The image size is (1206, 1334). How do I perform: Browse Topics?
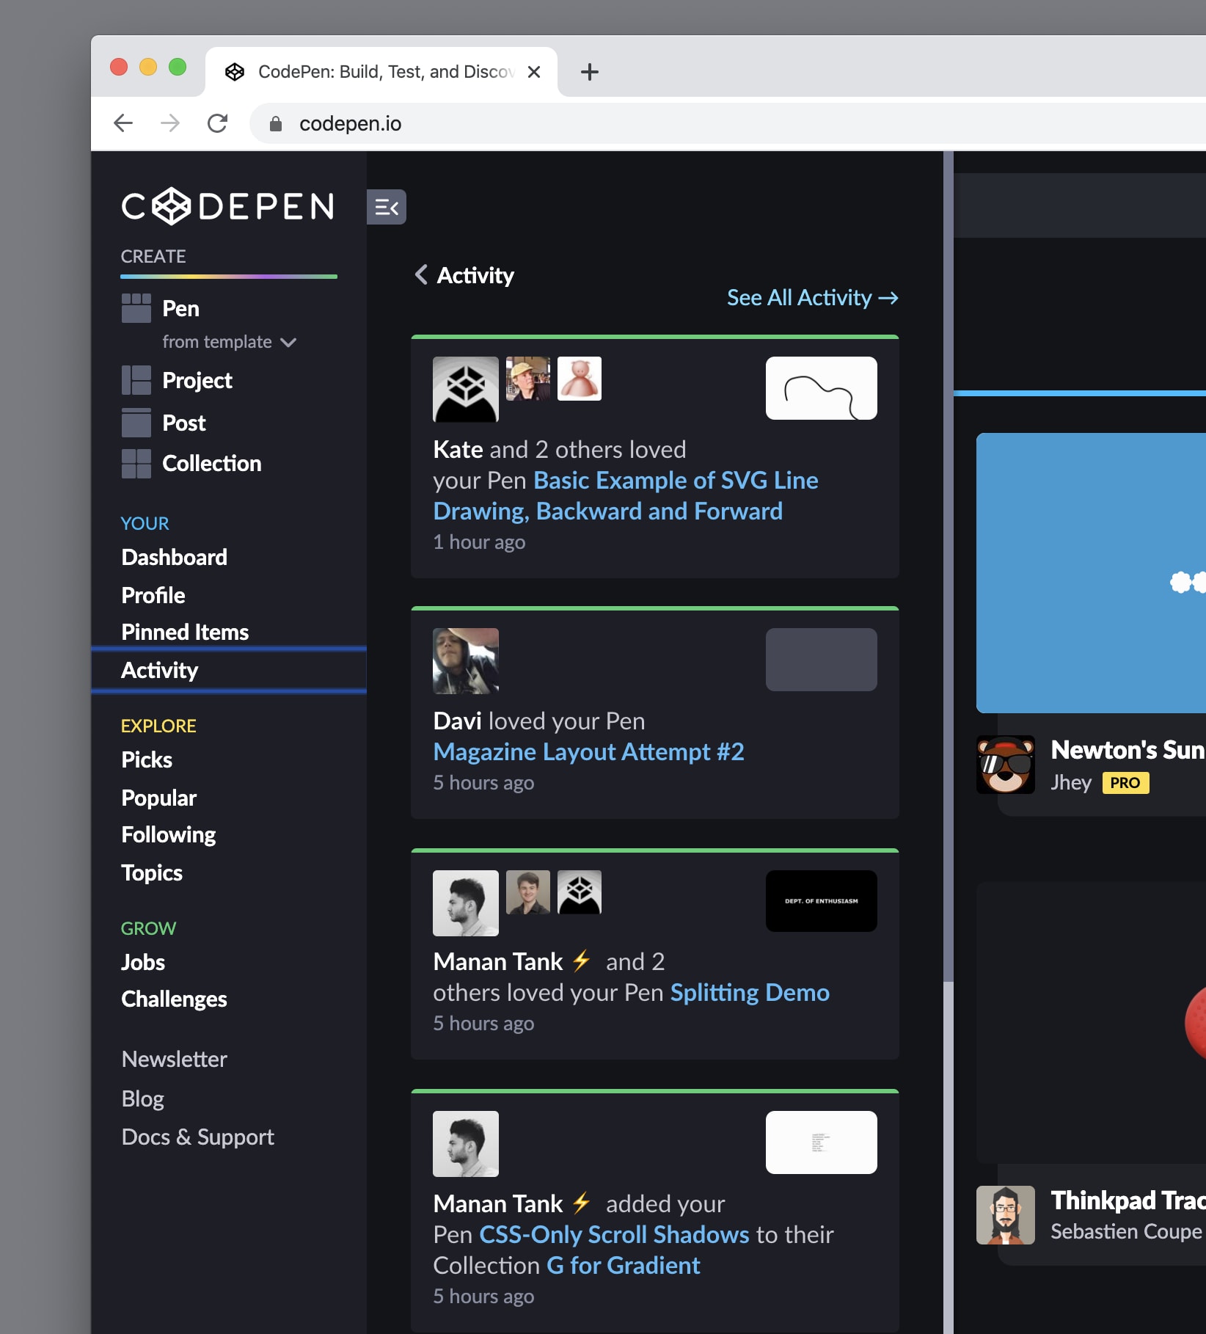(x=152, y=873)
